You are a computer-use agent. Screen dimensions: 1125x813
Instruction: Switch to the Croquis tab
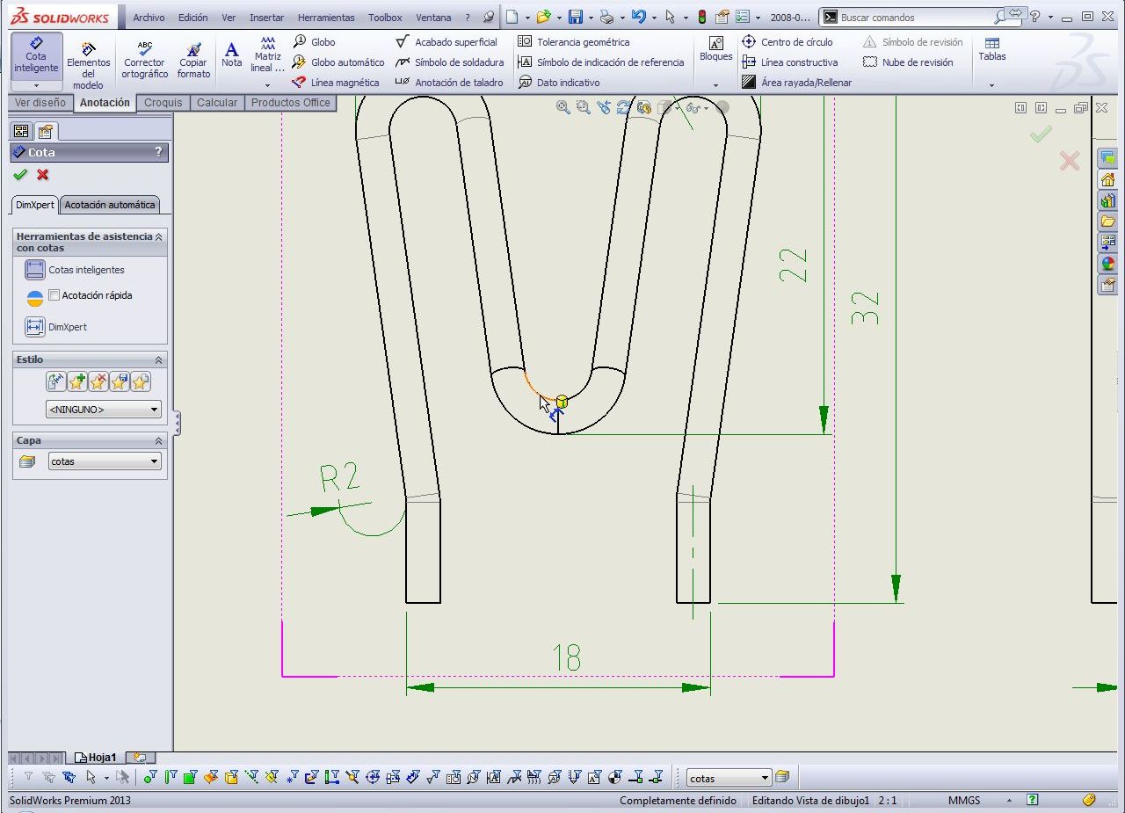[163, 103]
